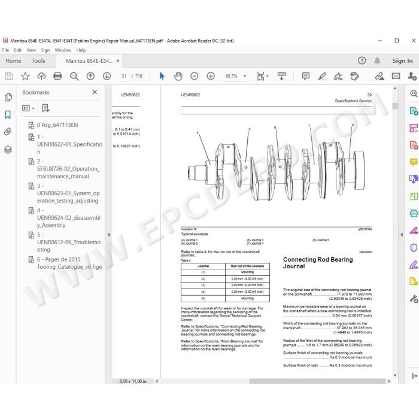
Task: Zoom in with plus icon
Action: coord(211,76)
